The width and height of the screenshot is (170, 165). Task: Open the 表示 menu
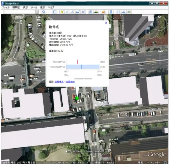click(x=26, y=8)
